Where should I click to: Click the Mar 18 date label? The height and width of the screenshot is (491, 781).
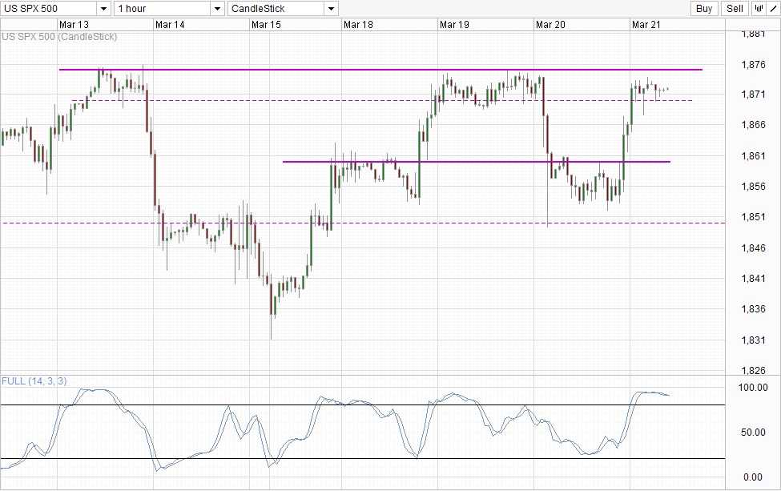coord(358,25)
